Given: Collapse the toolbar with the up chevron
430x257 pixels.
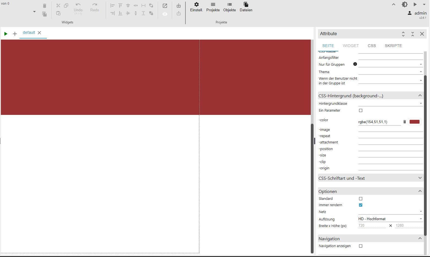Looking at the screenshot, I should point(394,4).
